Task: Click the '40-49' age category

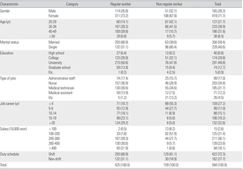Action: [x=52, y=31]
